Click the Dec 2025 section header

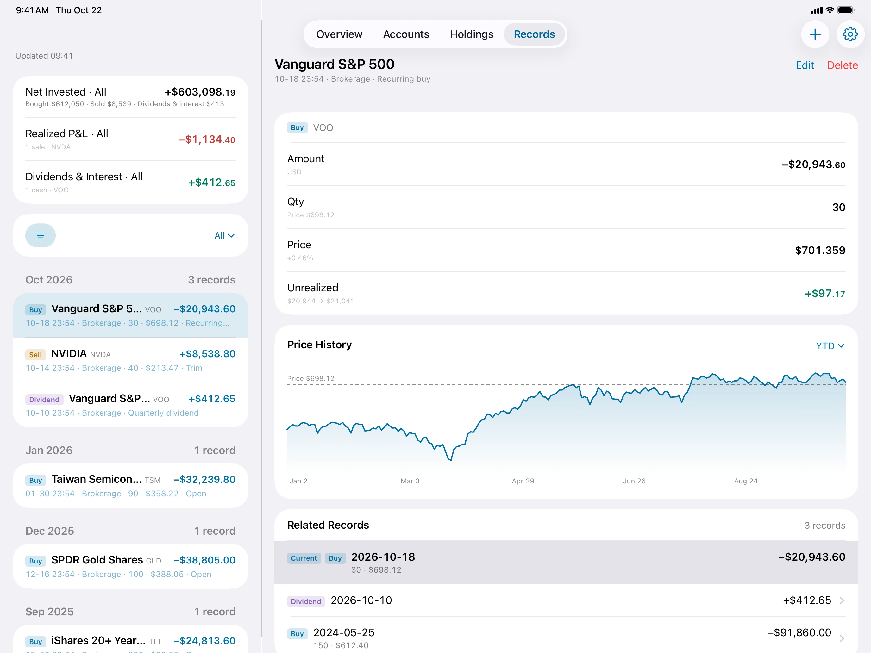(50, 531)
